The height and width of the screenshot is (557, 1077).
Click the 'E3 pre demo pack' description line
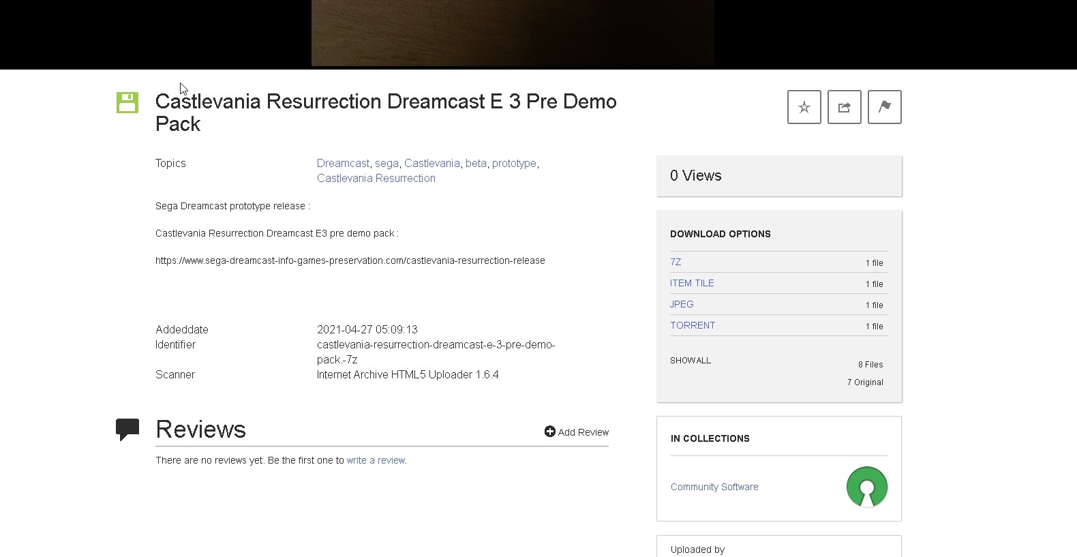277,233
